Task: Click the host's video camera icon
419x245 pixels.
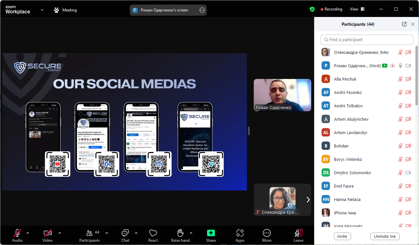Action: click(408, 66)
